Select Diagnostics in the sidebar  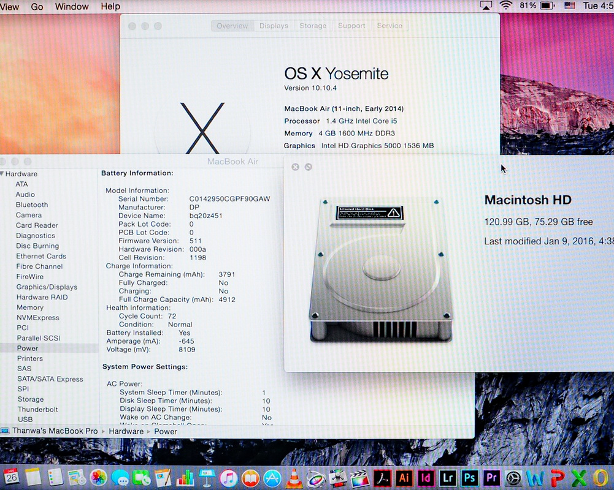(x=35, y=235)
